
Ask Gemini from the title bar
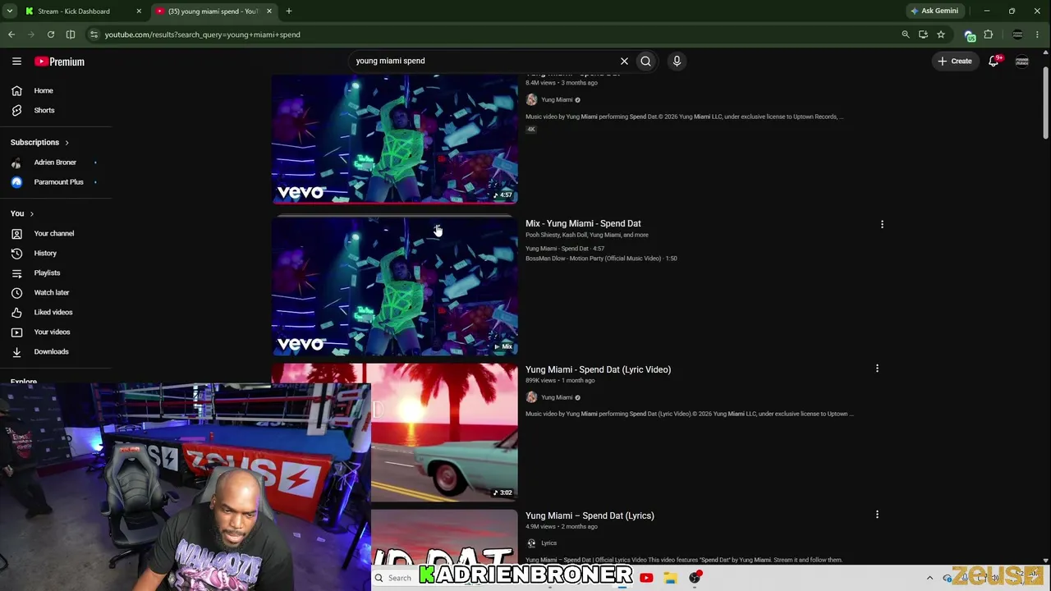coord(934,11)
